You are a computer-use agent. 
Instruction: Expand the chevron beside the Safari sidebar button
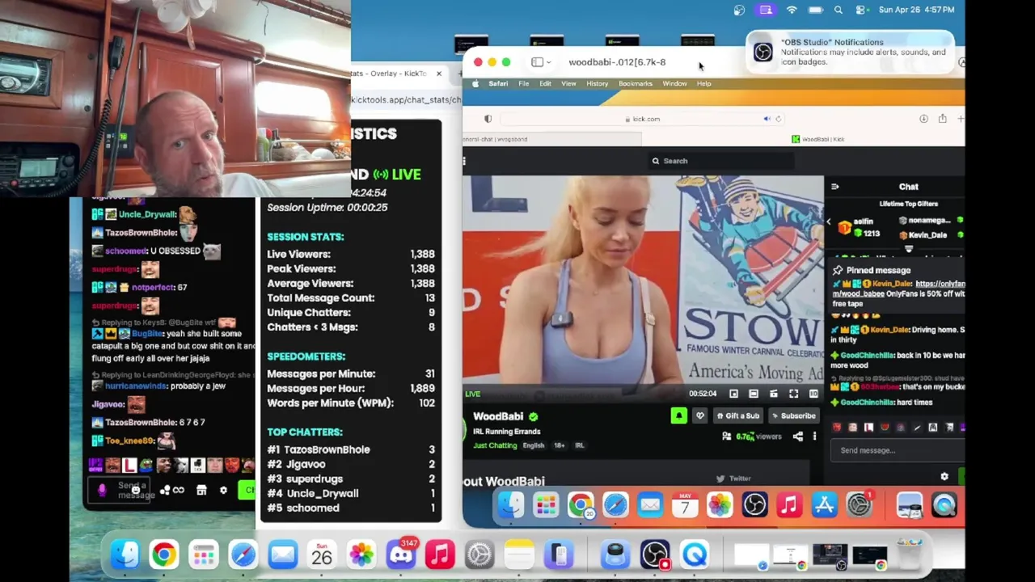pos(548,62)
